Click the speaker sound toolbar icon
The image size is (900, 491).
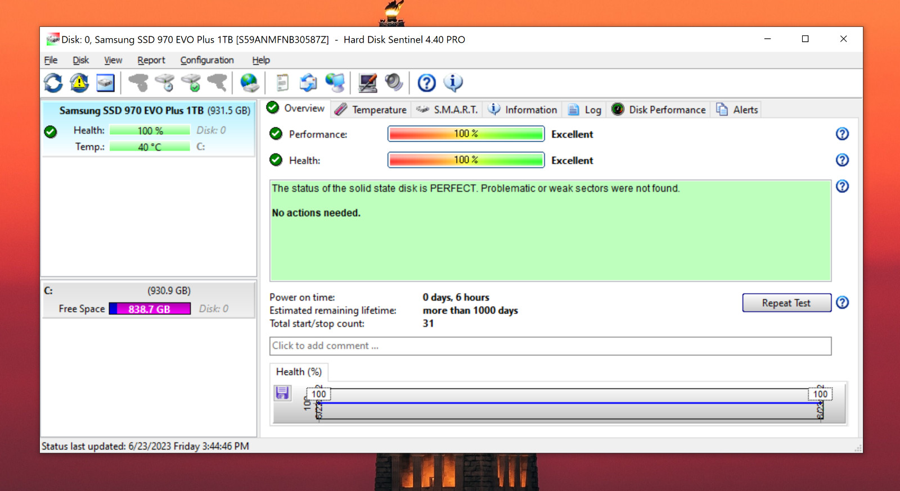coord(394,83)
